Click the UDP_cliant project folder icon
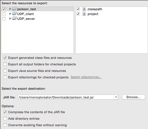This screenshot has height=129, width=148. pyautogui.click(x=14, y=14)
